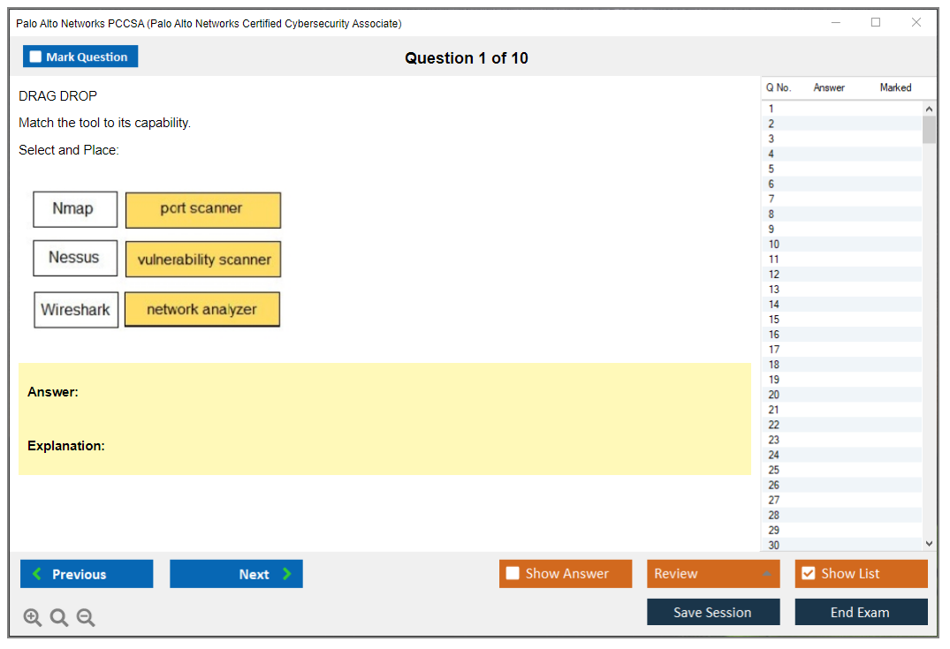Select the network analyzer capability tile
This screenshot has height=649, width=950.
click(202, 310)
